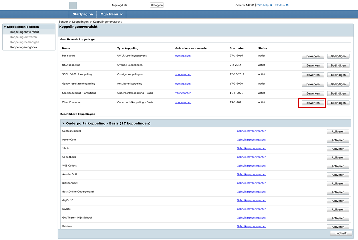Viewport: 358px width, 240px height.
Task: Open voorwaarden link for Gynzy resultatenkoppeling
Action: click(183, 84)
